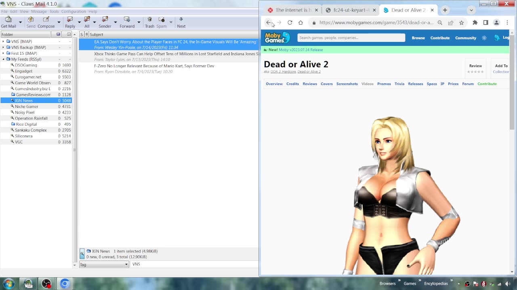Click the Compose message icon
The image size is (517, 290).
46,19
